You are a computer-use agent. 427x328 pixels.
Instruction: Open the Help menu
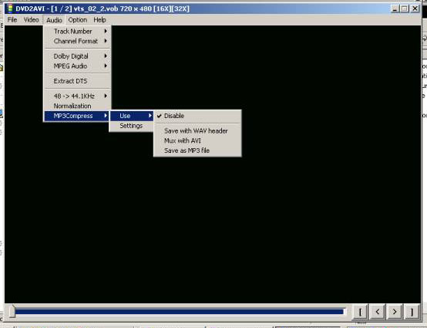coord(99,20)
